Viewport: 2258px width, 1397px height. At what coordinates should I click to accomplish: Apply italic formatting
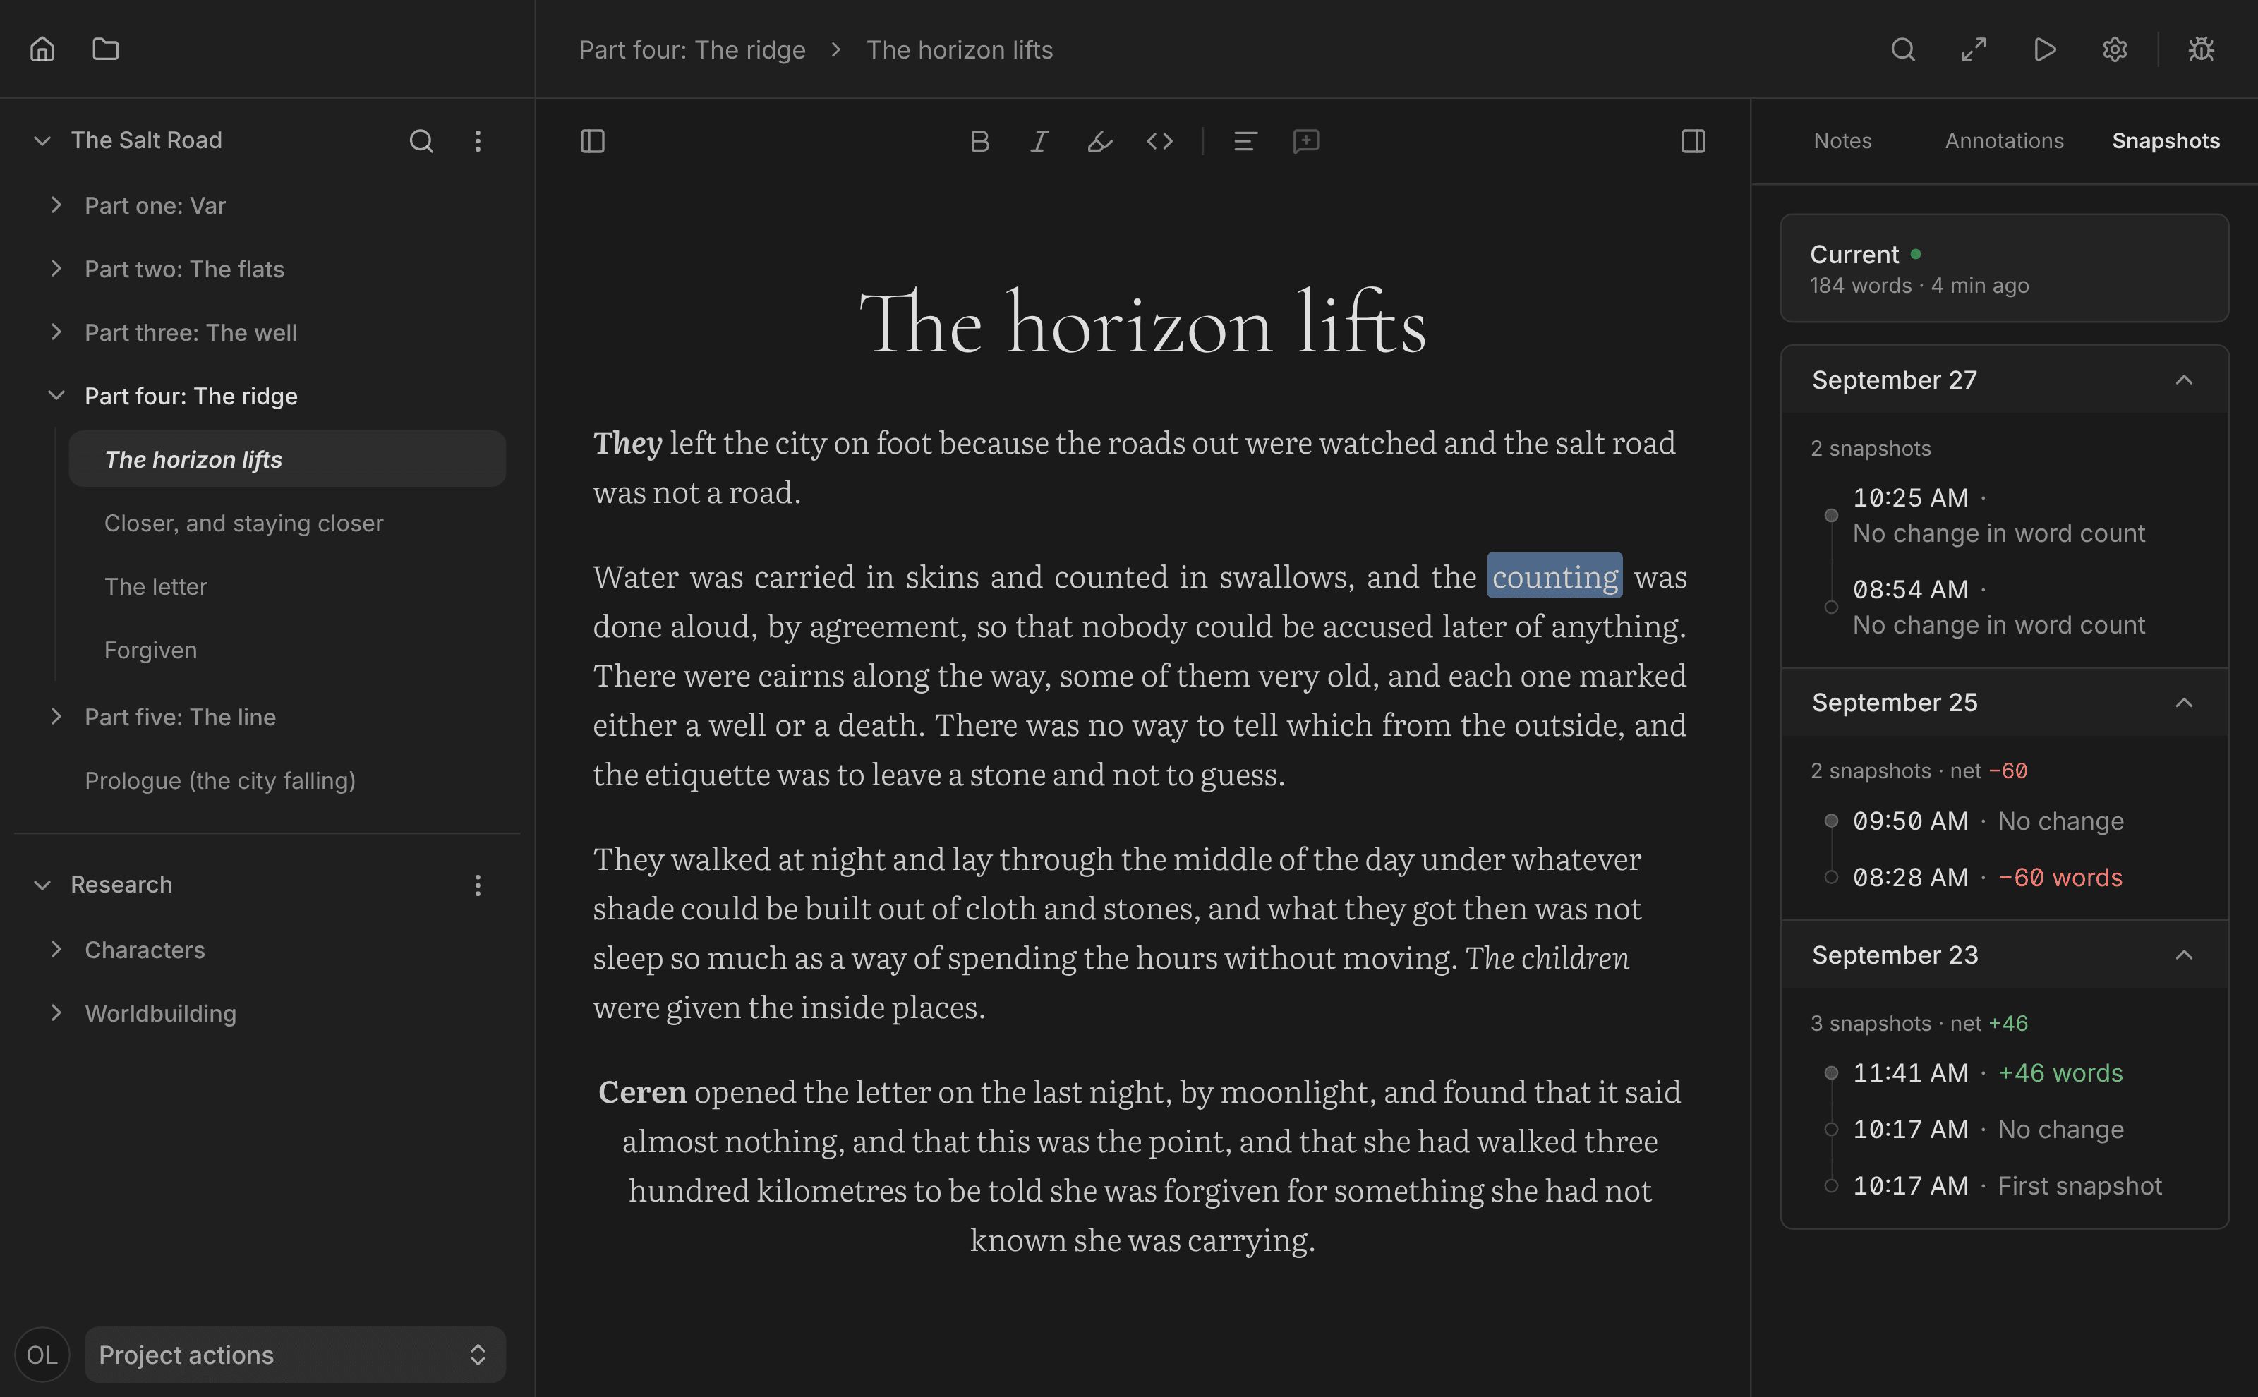tap(1039, 140)
